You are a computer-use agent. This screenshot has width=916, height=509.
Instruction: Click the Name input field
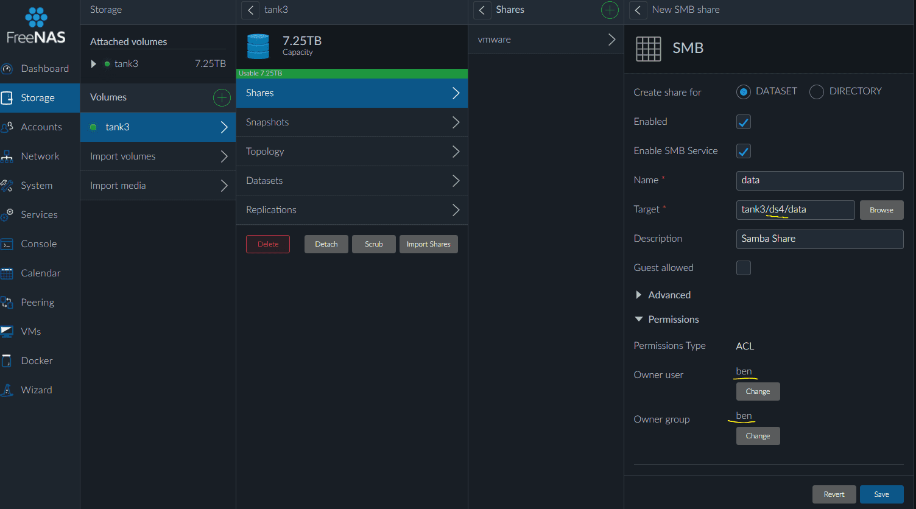pos(820,181)
